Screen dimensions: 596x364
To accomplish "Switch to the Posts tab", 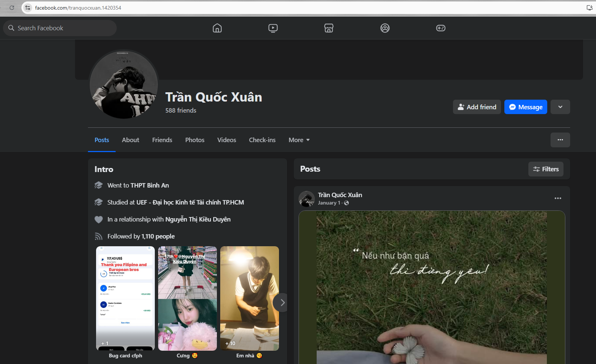I will pyautogui.click(x=102, y=140).
